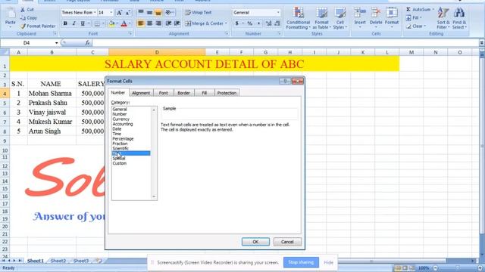Screen dimensions: 485x272
Task: Open the General number format dropdown
Action: (278, 12)
